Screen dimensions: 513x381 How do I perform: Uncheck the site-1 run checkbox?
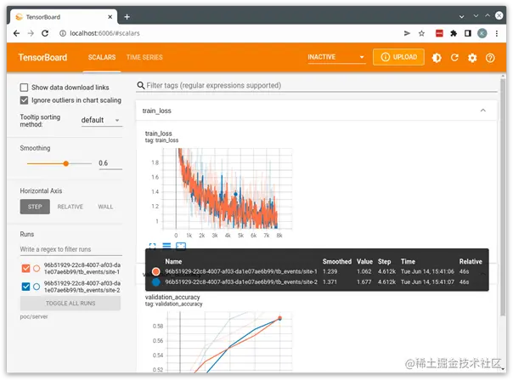[25, 268]
